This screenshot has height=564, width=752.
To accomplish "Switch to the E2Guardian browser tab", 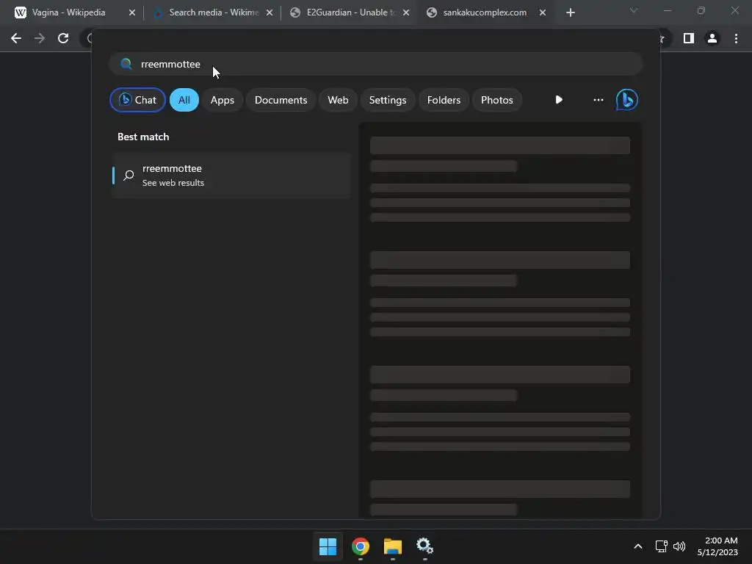I will point(351,12).
